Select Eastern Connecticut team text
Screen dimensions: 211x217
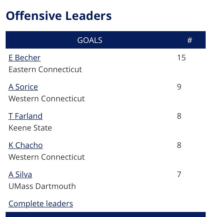pyautogui.click(x=45, y=69)
